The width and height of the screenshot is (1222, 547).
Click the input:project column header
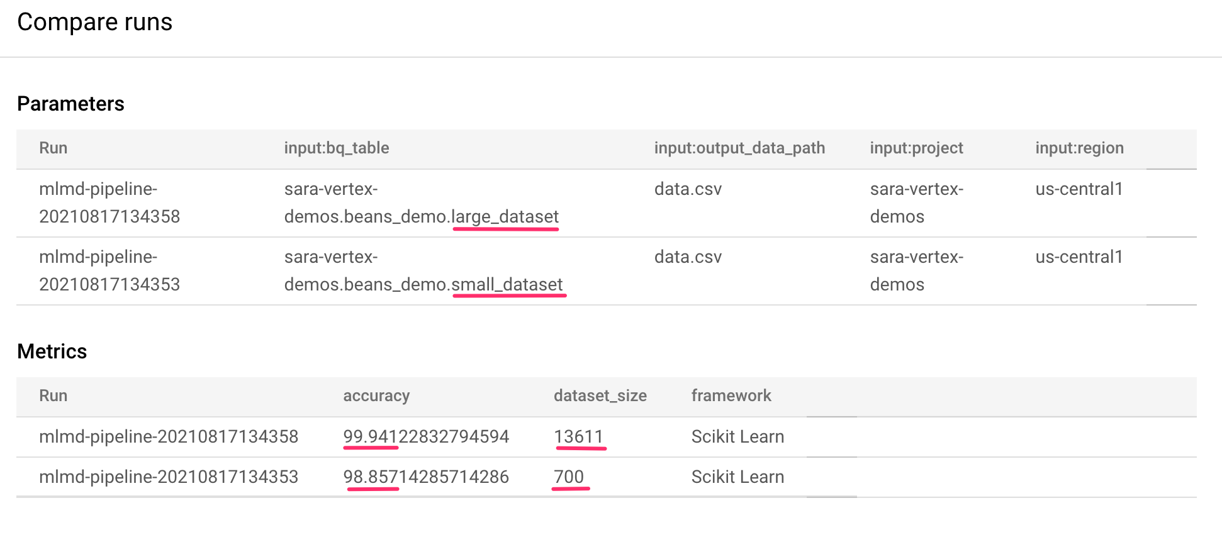click(916, 148)
